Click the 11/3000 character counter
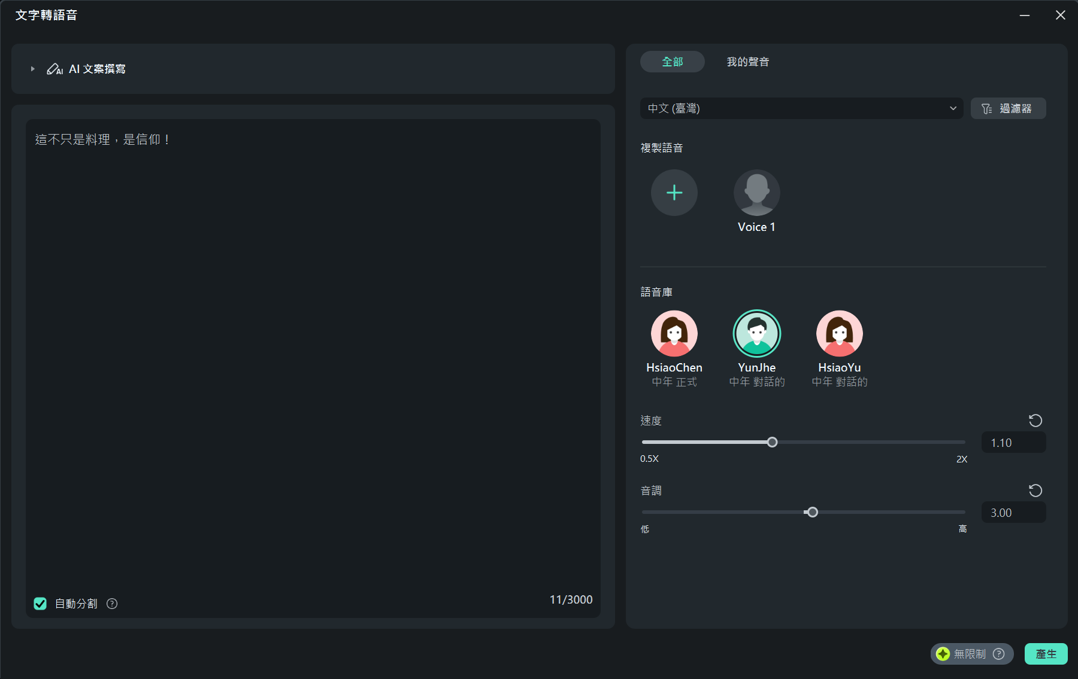1078x679 pixels. pyautogui.click(x=571, y=599)
